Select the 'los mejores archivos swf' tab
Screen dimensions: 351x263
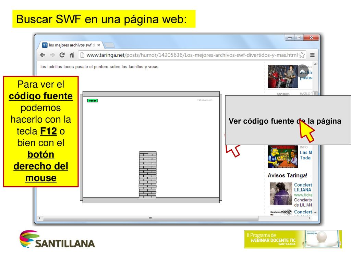click(71, 45)
